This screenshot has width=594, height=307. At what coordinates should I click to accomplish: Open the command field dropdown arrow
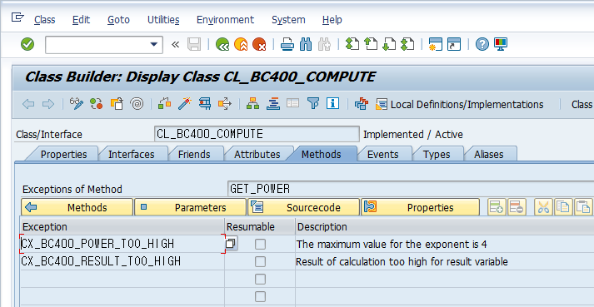tap(153, 44)
